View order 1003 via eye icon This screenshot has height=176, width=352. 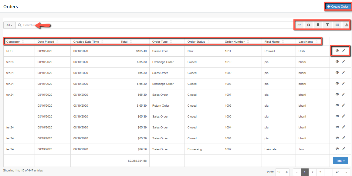coord(337,138)
